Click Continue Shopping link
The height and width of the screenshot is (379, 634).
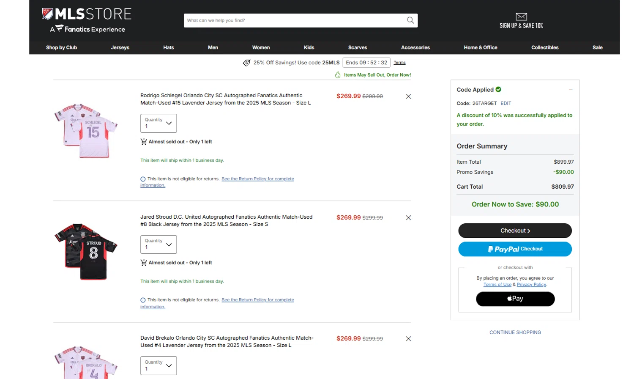[515, 332]
